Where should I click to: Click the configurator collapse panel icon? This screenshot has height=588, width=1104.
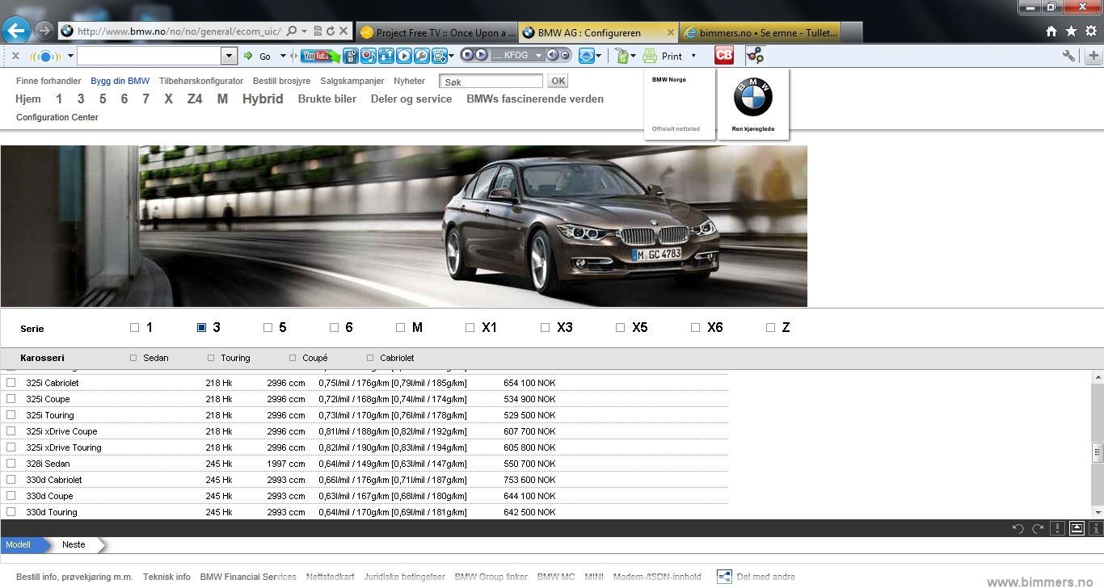coord(1077,529)
